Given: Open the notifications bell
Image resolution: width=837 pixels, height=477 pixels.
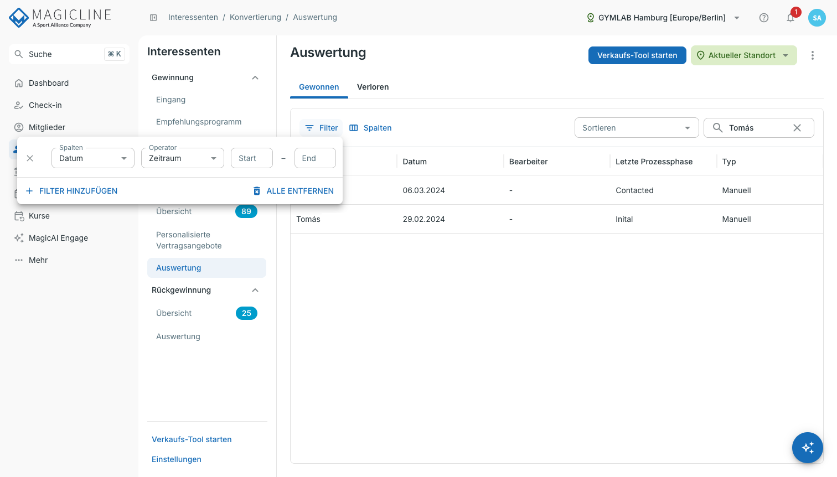Looking at the screenshot, I should [790, 18].
